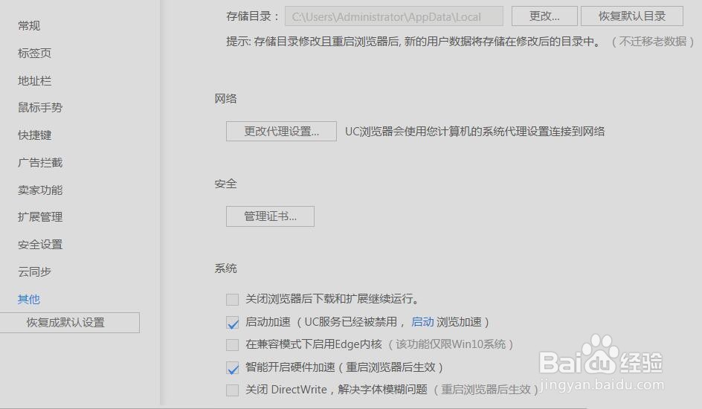Image resolution: width=702 pixels, height=409 pixels.
Task: Select 其他 in the sidebar
Action: click(29, 299)
